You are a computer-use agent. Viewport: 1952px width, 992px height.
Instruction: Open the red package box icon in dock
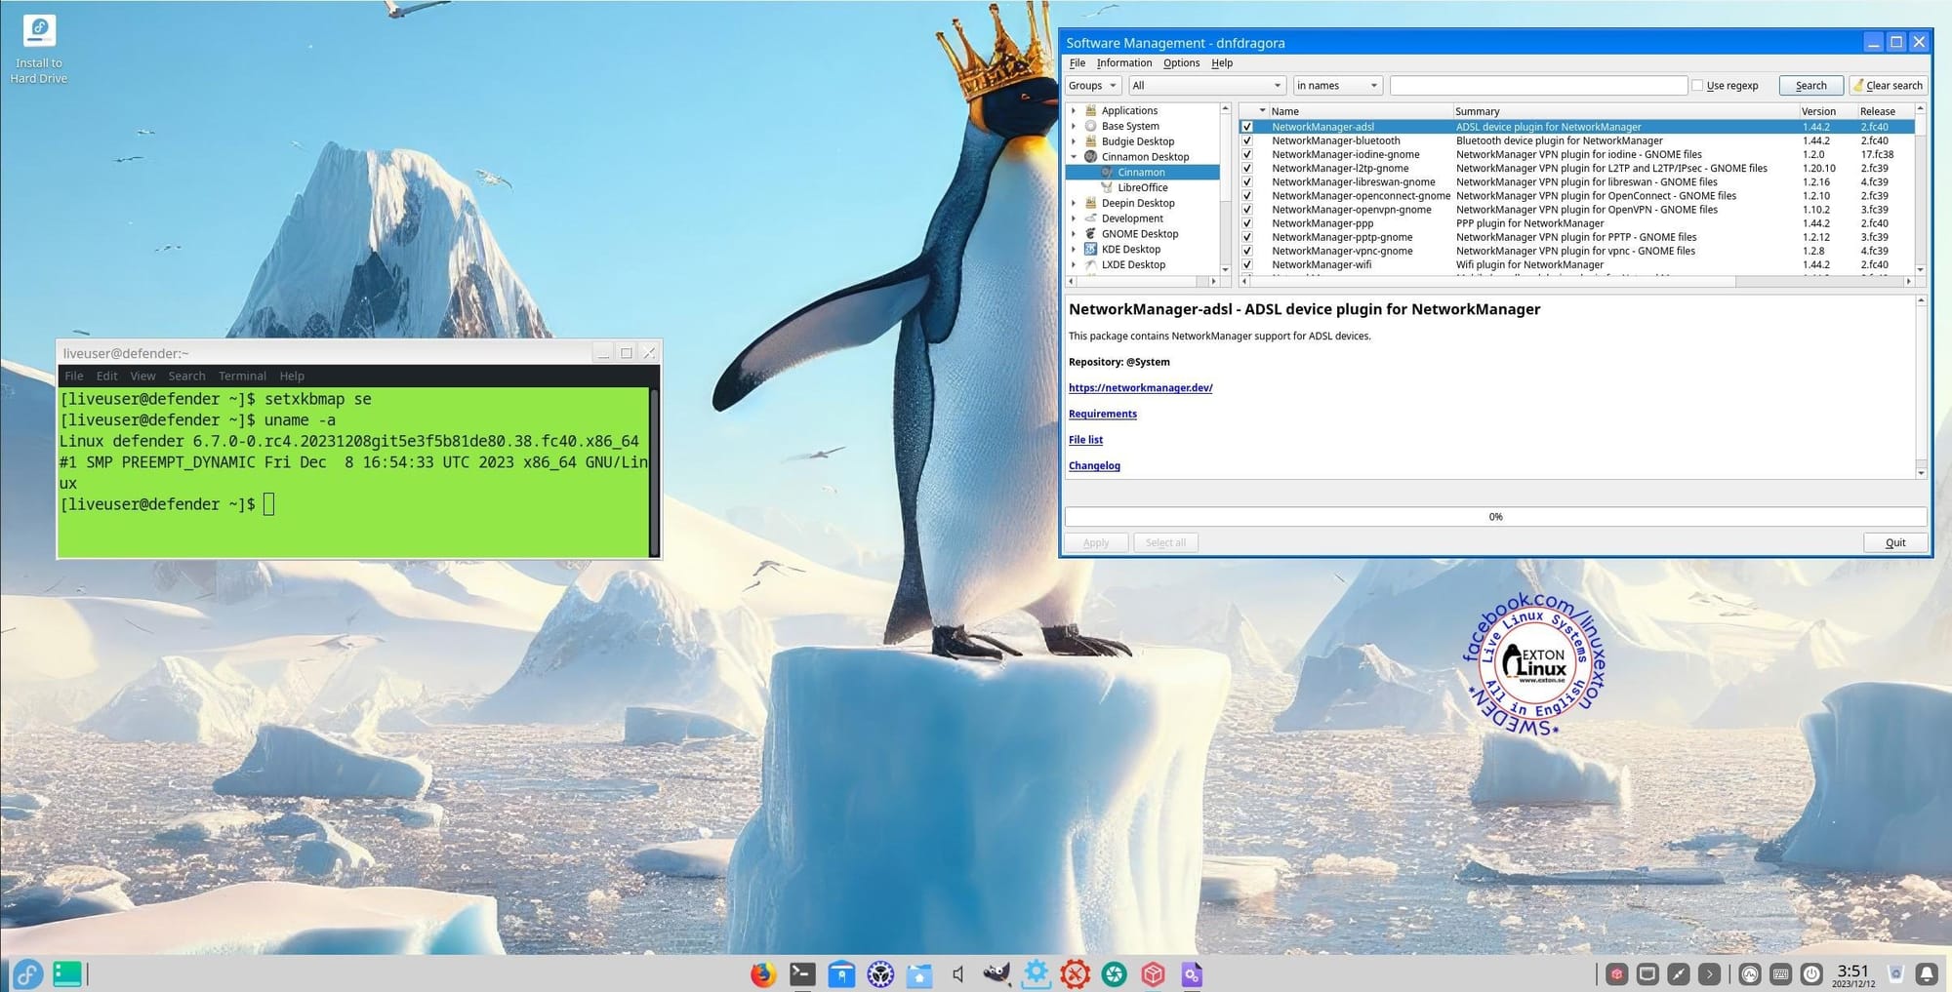click(1154, 973)
